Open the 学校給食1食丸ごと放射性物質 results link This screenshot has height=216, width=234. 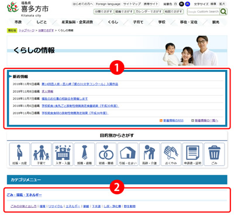tap(80, 106)
